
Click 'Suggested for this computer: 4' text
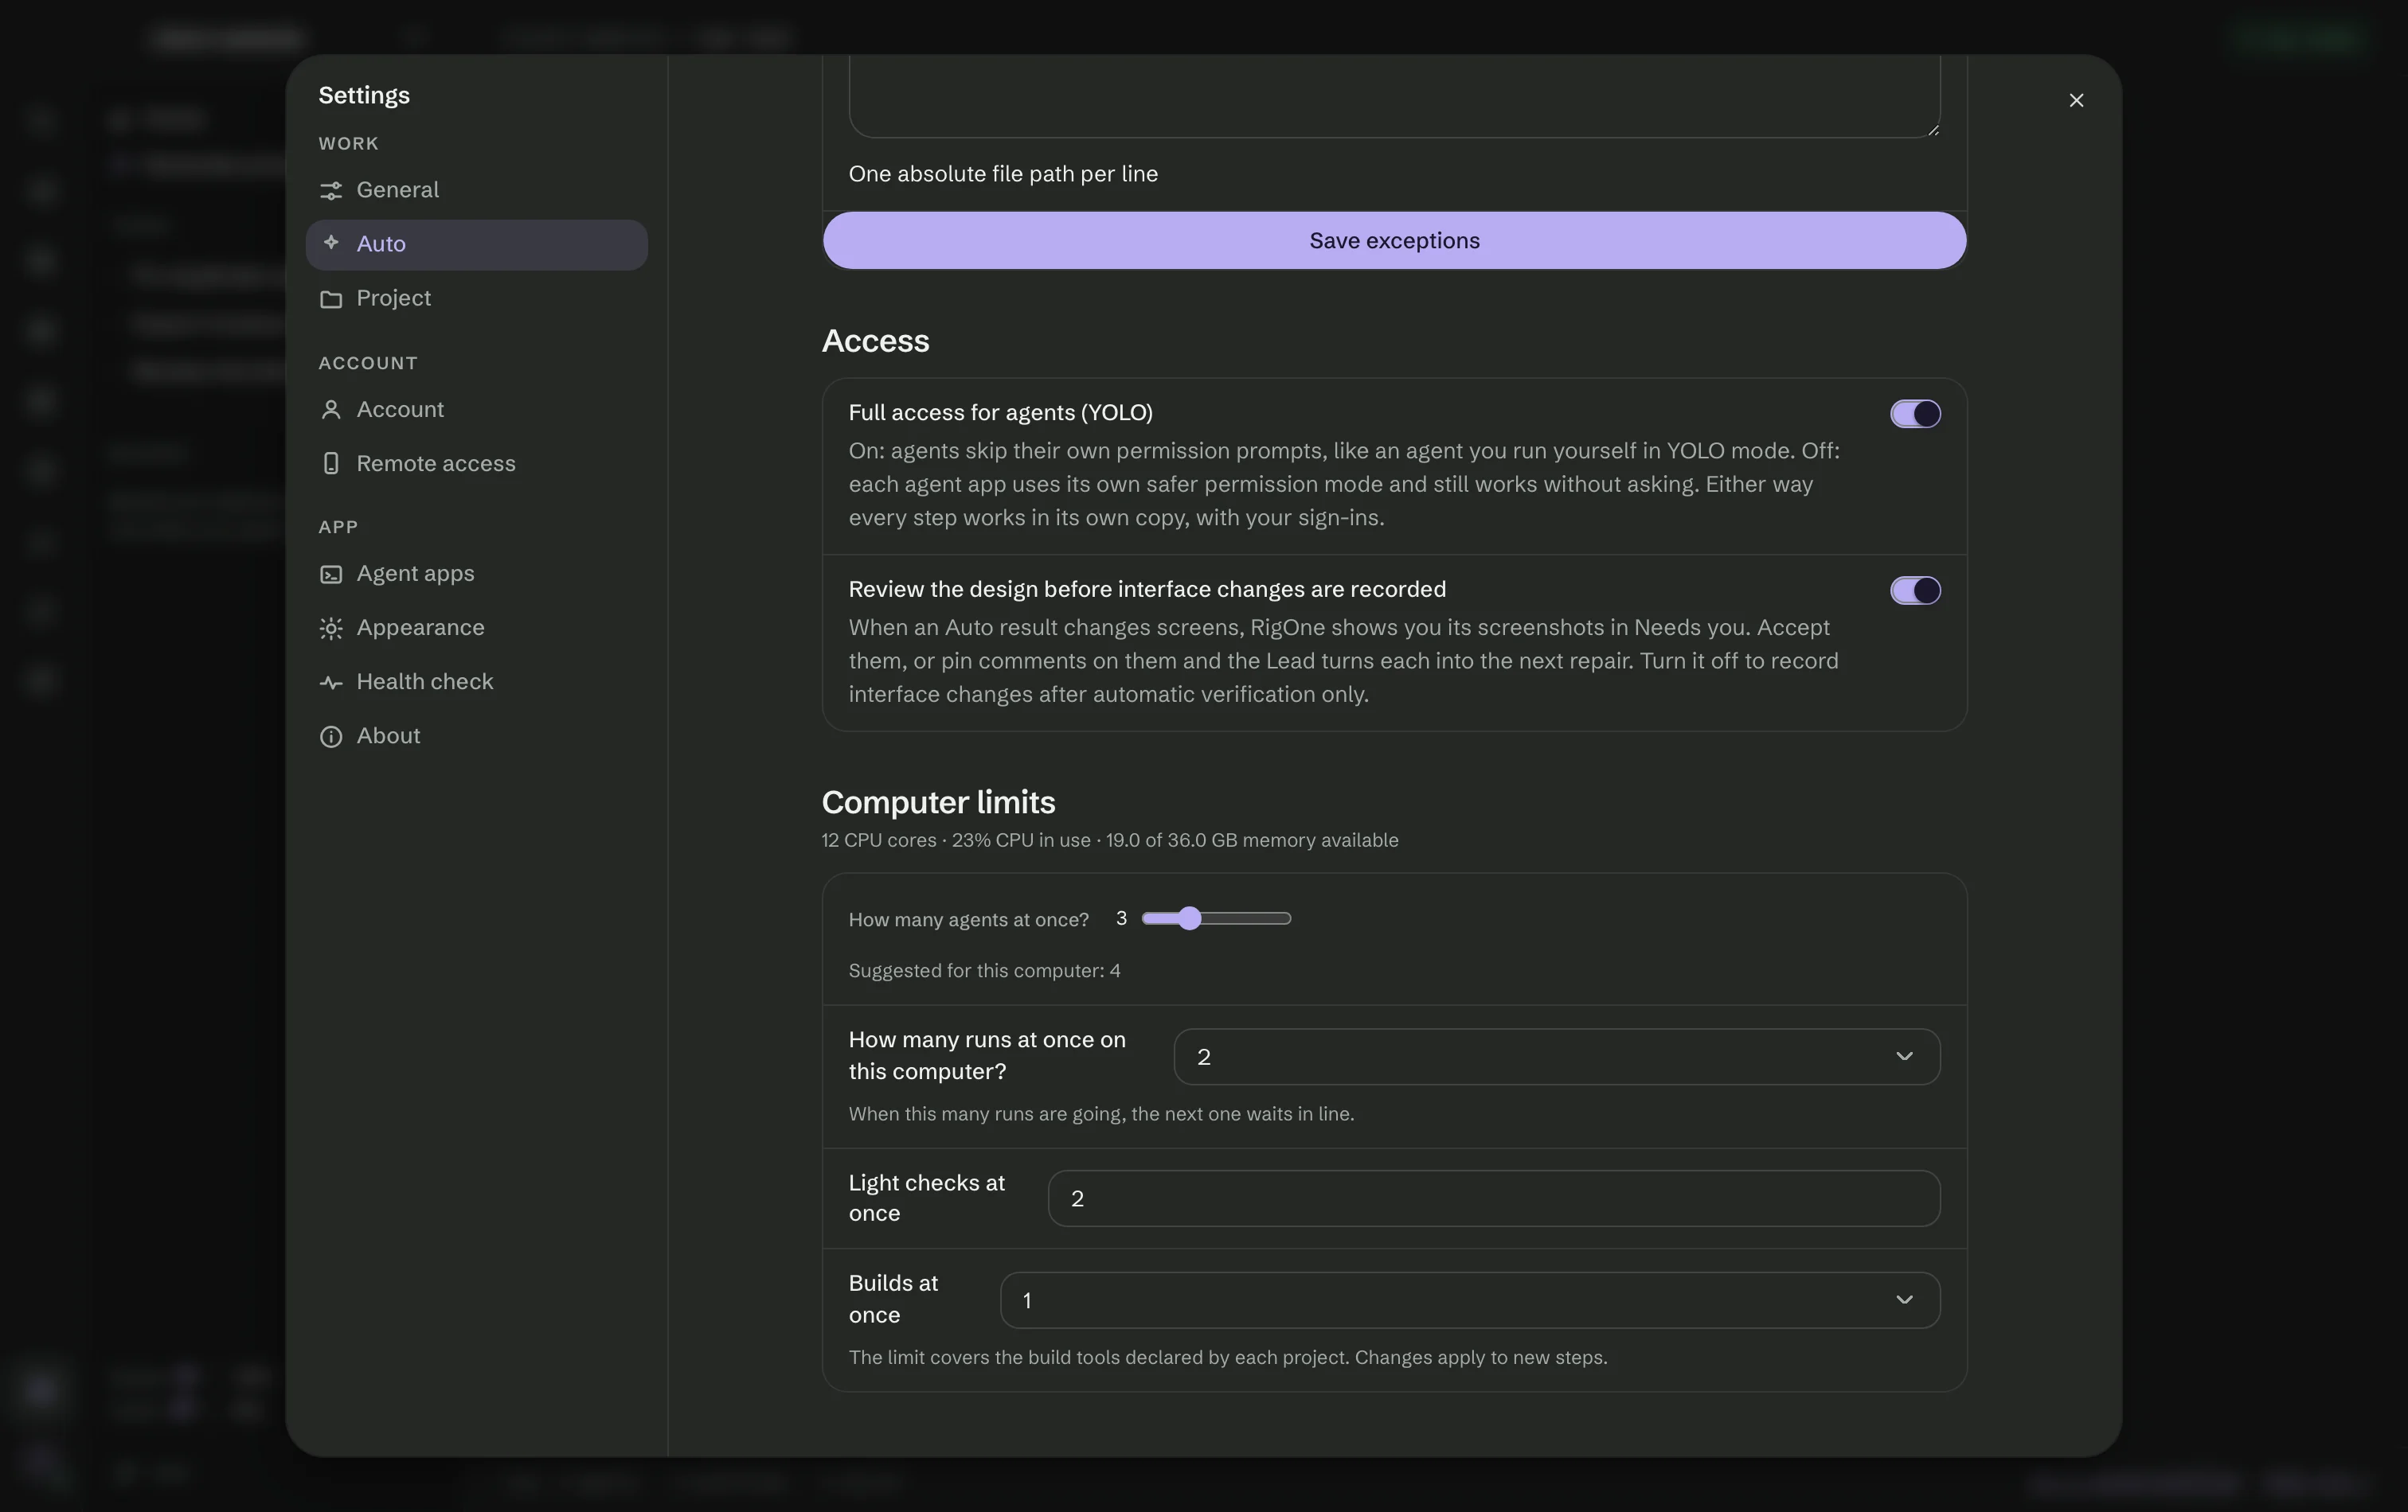point(984,972)
